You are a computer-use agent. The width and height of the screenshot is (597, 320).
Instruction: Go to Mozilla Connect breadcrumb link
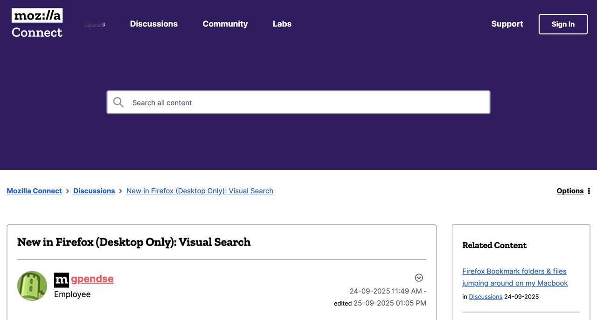tap(35, 191)
